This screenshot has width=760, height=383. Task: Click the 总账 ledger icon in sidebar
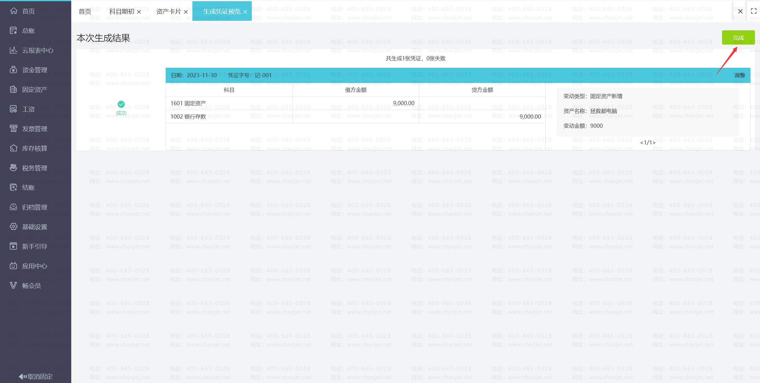(13, 31)
